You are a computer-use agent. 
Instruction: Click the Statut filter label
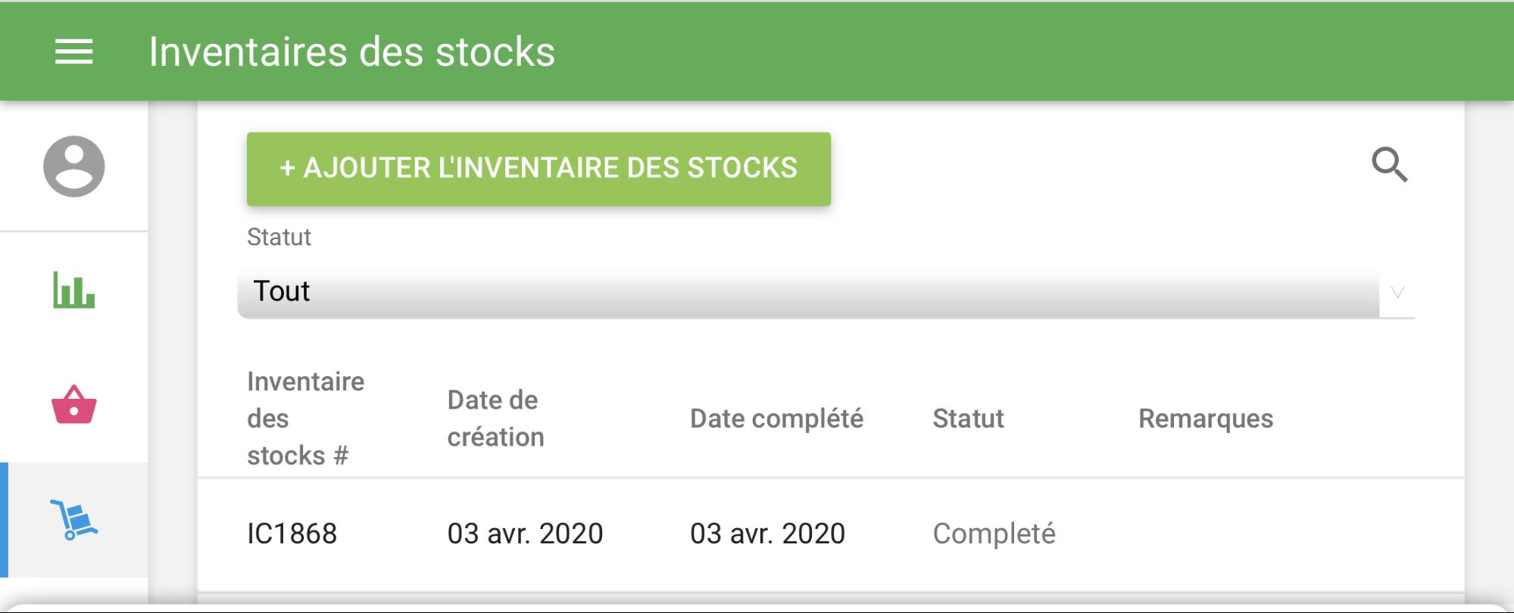[279, 237]
